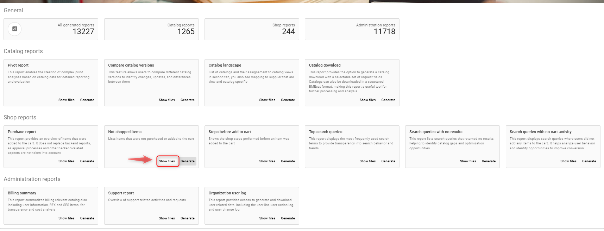Generate the Billing summary report
The height and width of the screenshot is (231, 604).
pyautogui.click(x=87, y=218)
